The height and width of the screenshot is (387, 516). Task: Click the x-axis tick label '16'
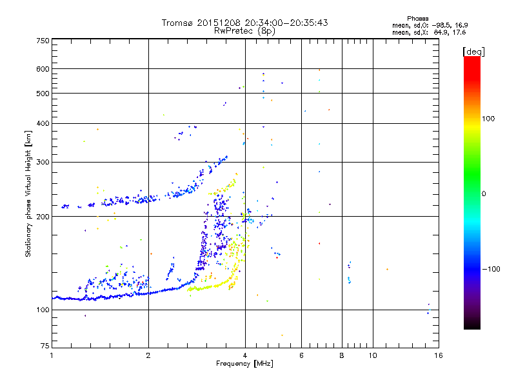439,355
